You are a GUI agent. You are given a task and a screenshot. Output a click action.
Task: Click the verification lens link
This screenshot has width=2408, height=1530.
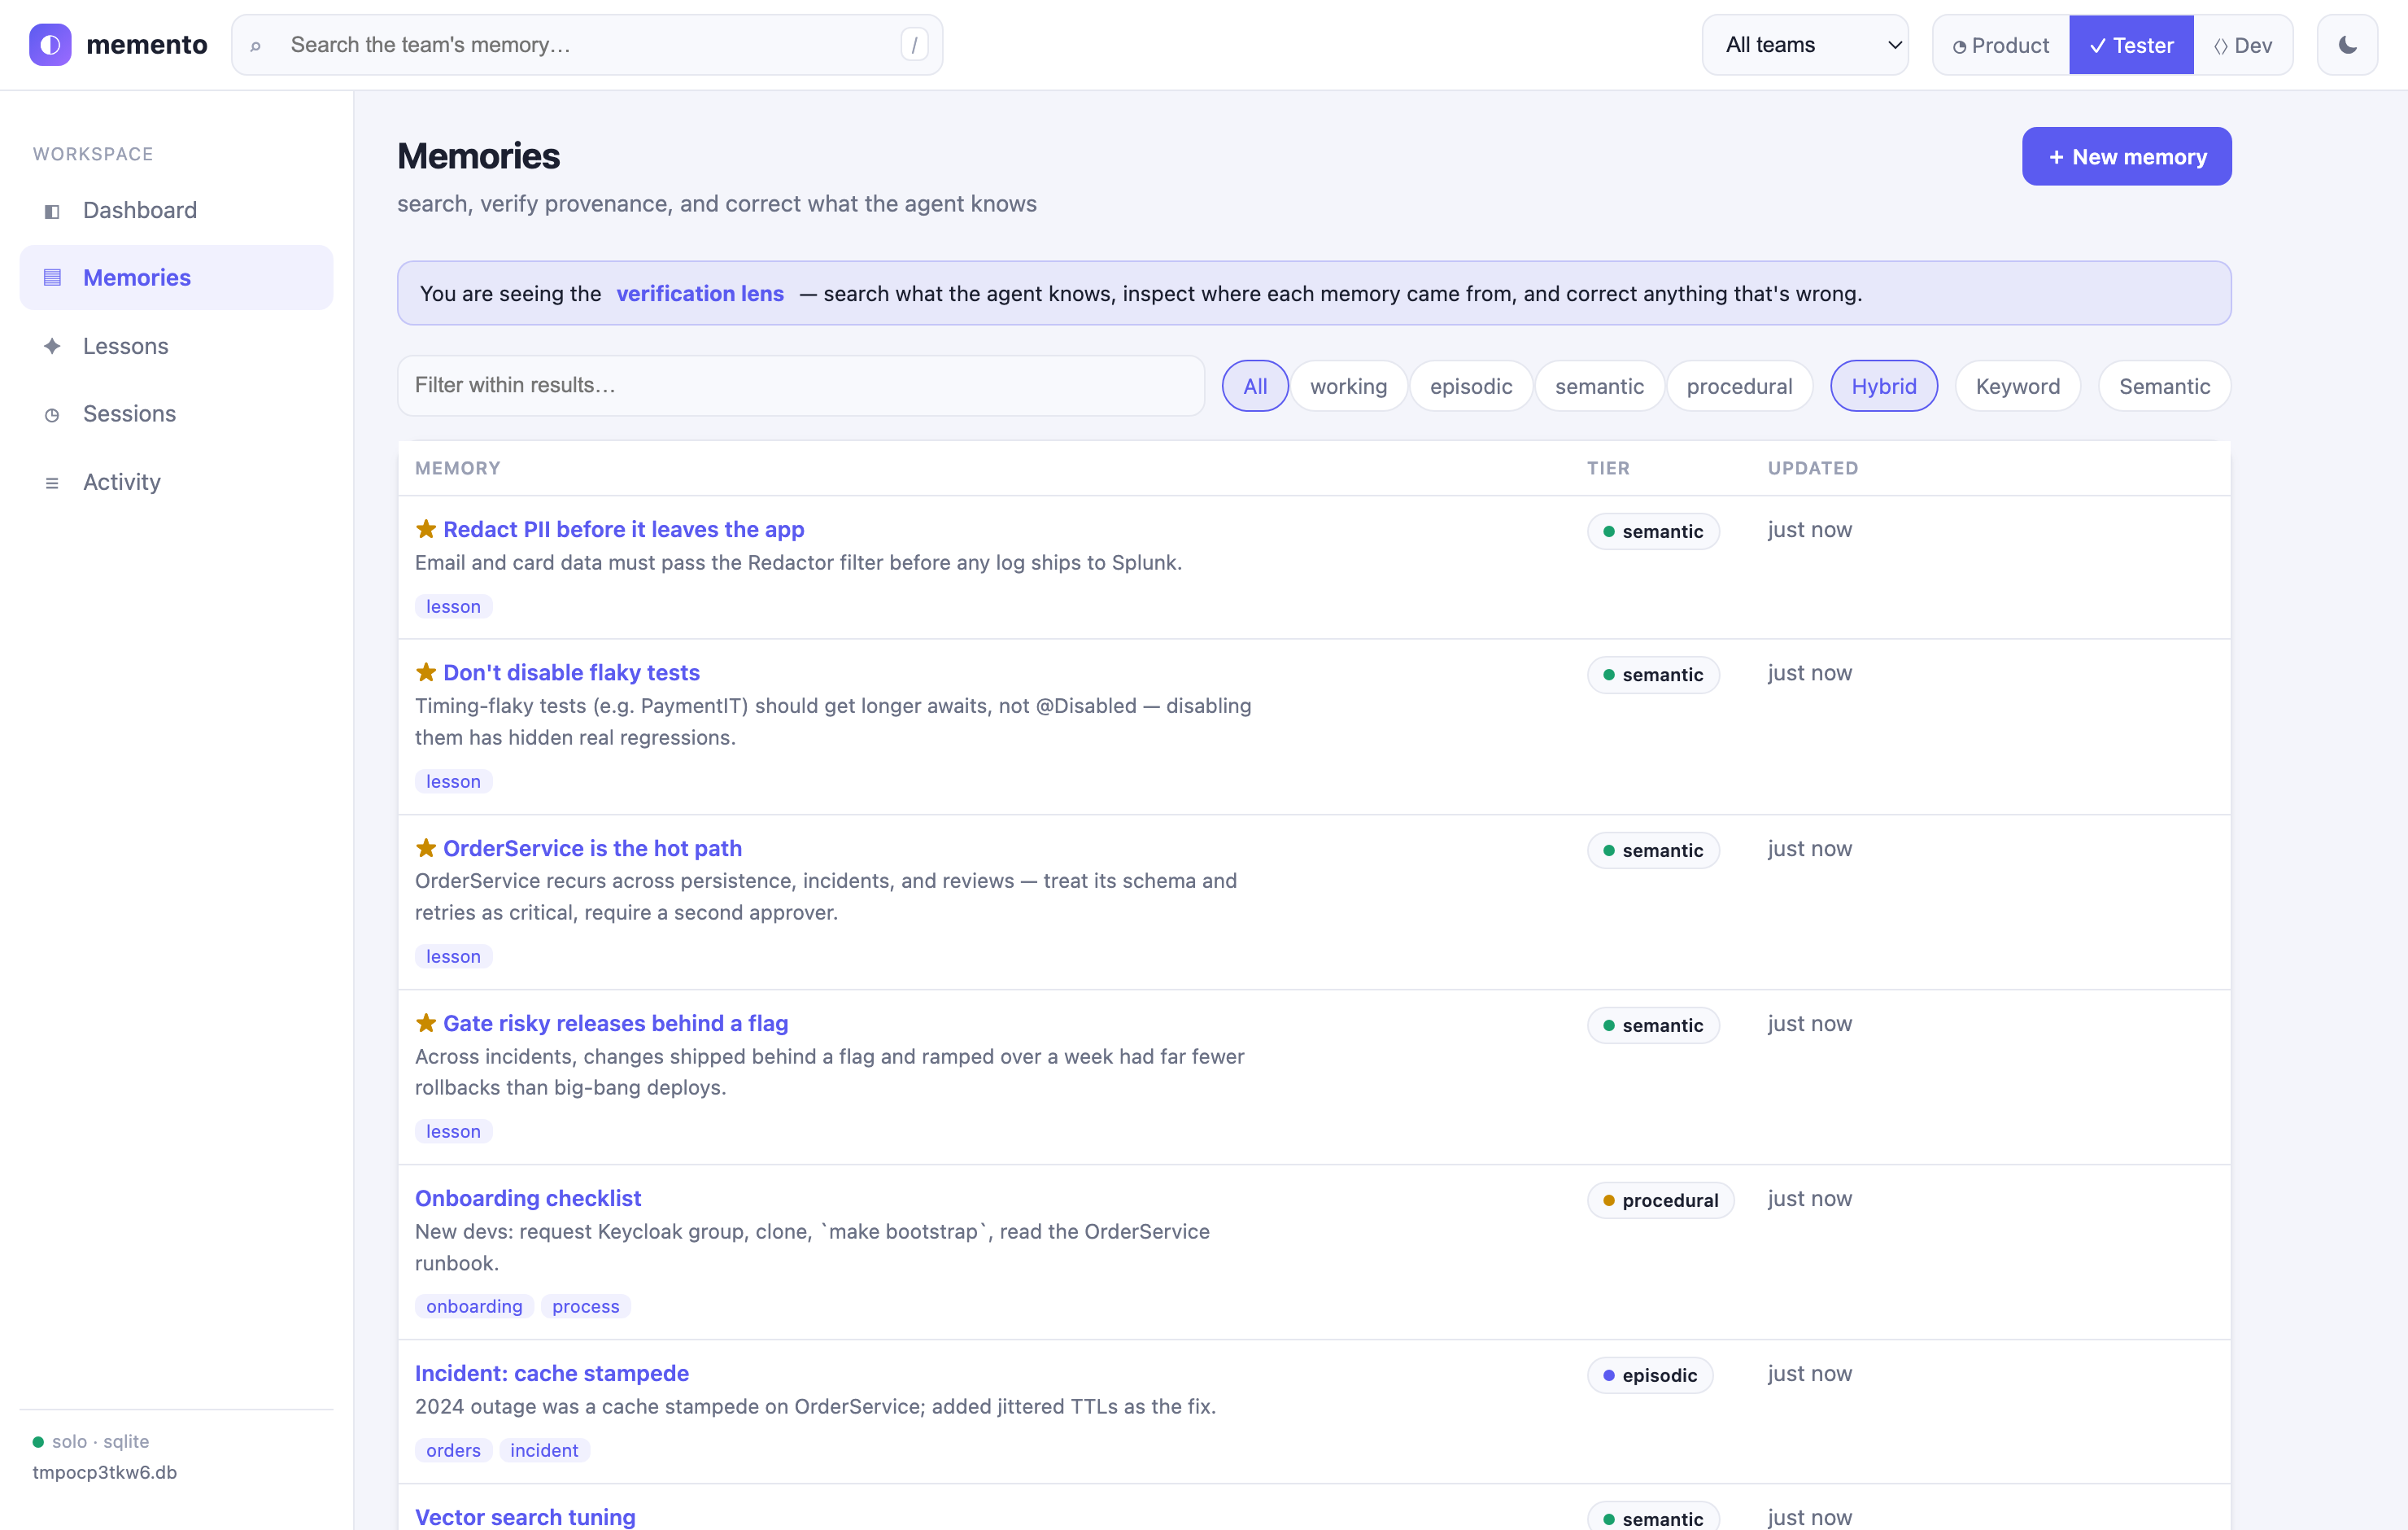click(700, 293)
